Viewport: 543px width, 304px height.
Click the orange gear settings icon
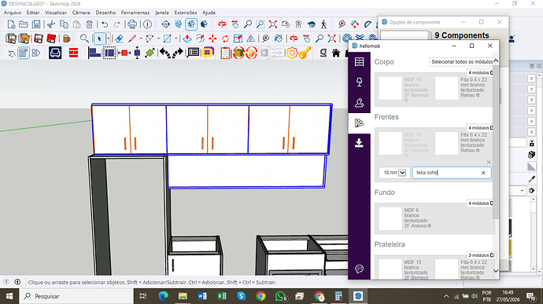click(292, 53)
